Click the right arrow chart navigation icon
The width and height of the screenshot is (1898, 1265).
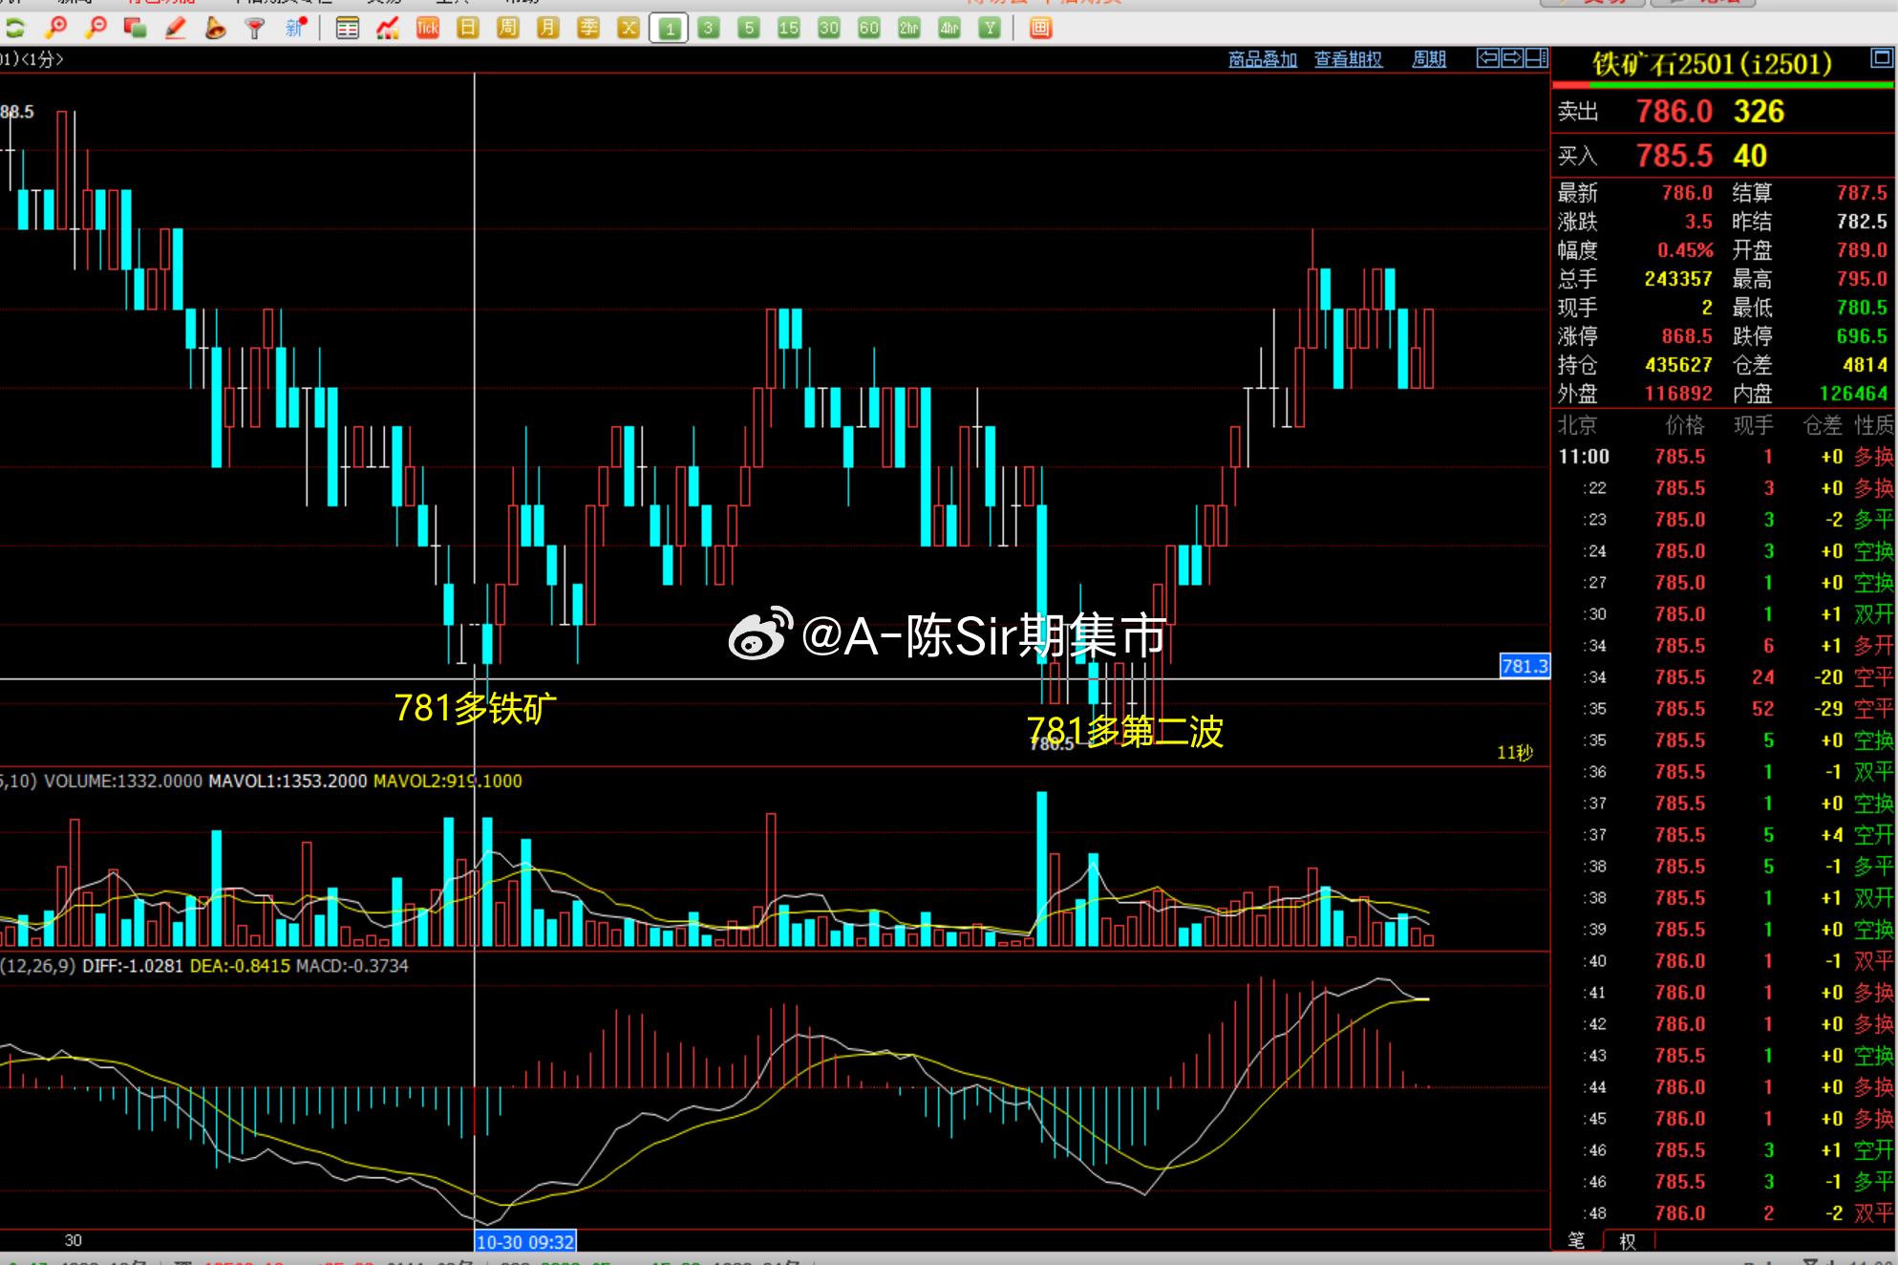tap(1512, 58)
